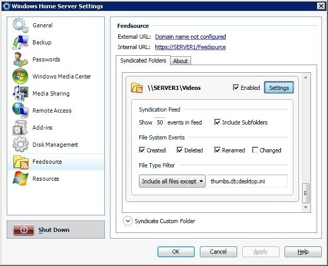Image resolution: width=328 pixels, height=266 pixels.
Task: Click the Disk Management gear icon
Action: pos(20,144)
